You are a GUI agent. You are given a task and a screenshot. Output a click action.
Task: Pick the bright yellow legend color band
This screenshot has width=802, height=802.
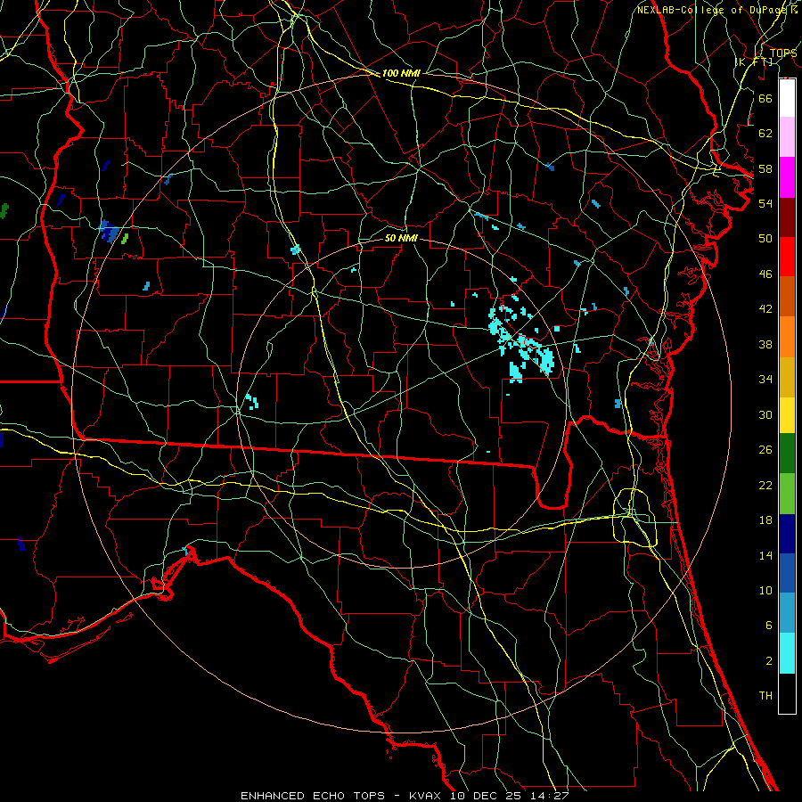(787, 415)
